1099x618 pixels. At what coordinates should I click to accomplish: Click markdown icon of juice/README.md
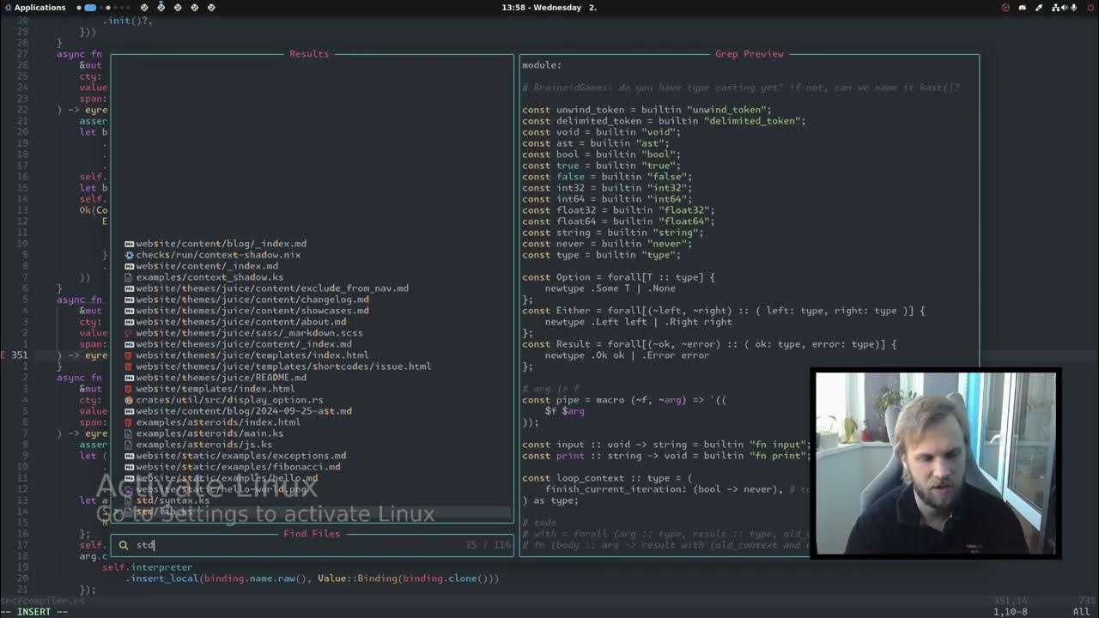click(129, 378)
